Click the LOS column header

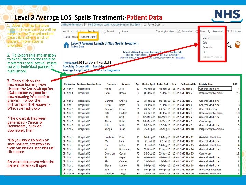235,84
